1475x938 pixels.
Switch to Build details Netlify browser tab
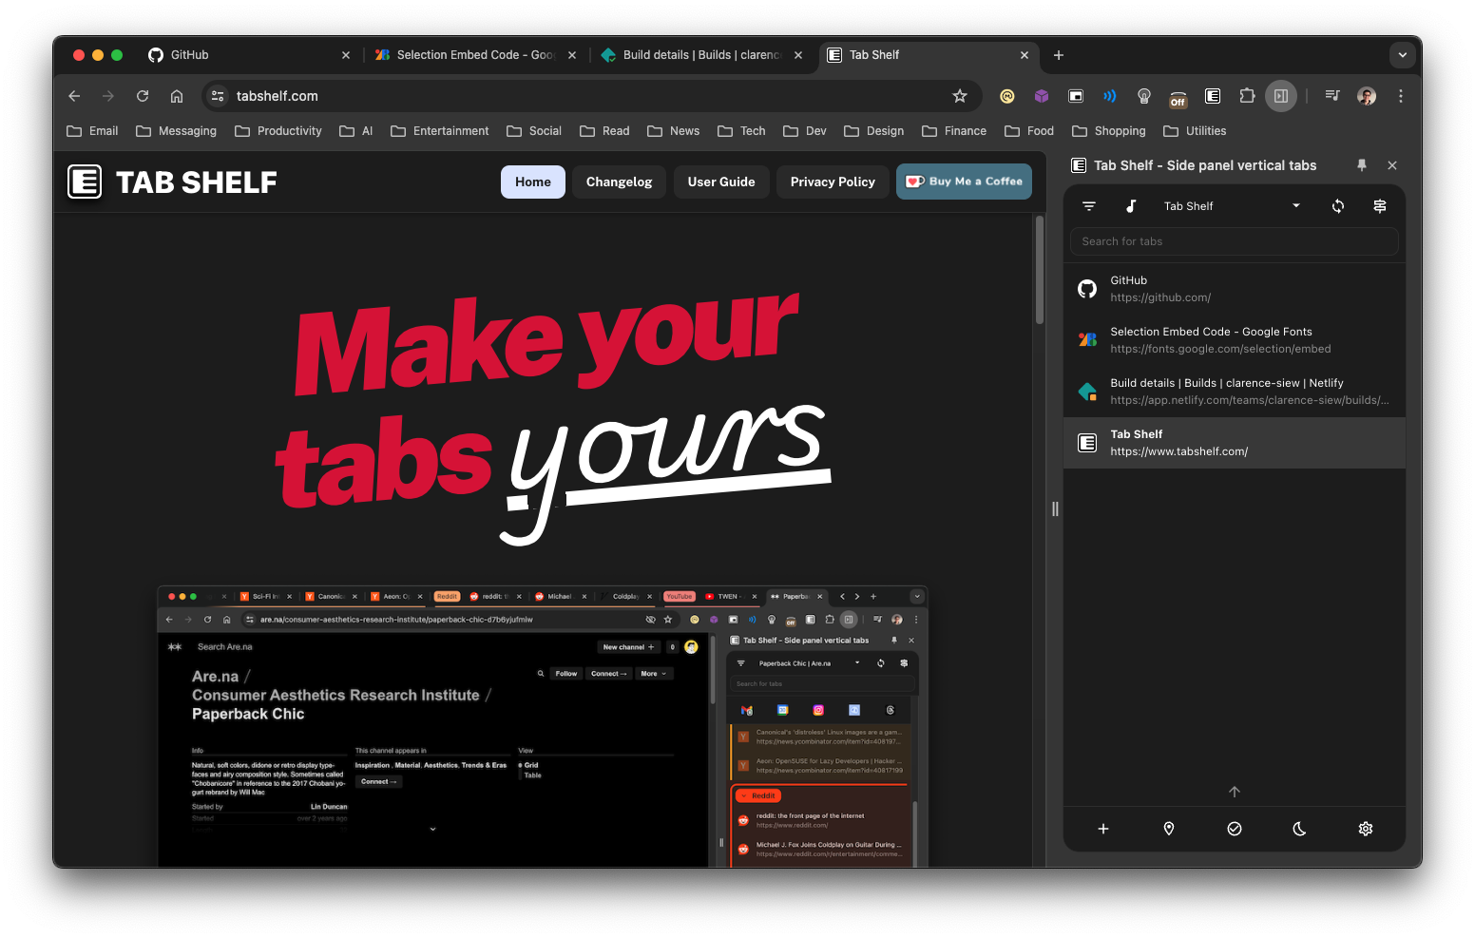point(701,55)
